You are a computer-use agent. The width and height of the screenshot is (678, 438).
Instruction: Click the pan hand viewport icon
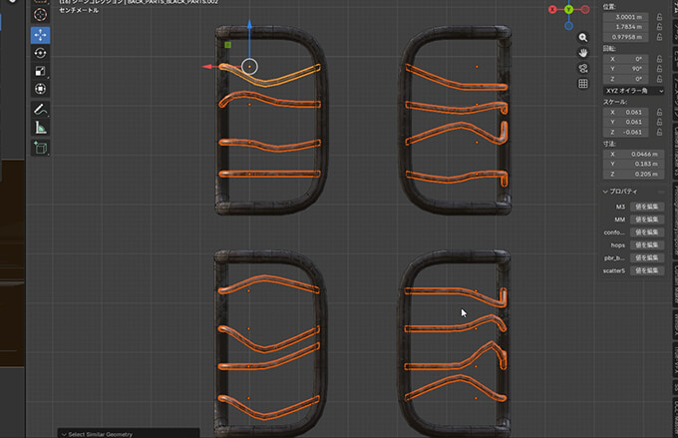coord(583,52)
